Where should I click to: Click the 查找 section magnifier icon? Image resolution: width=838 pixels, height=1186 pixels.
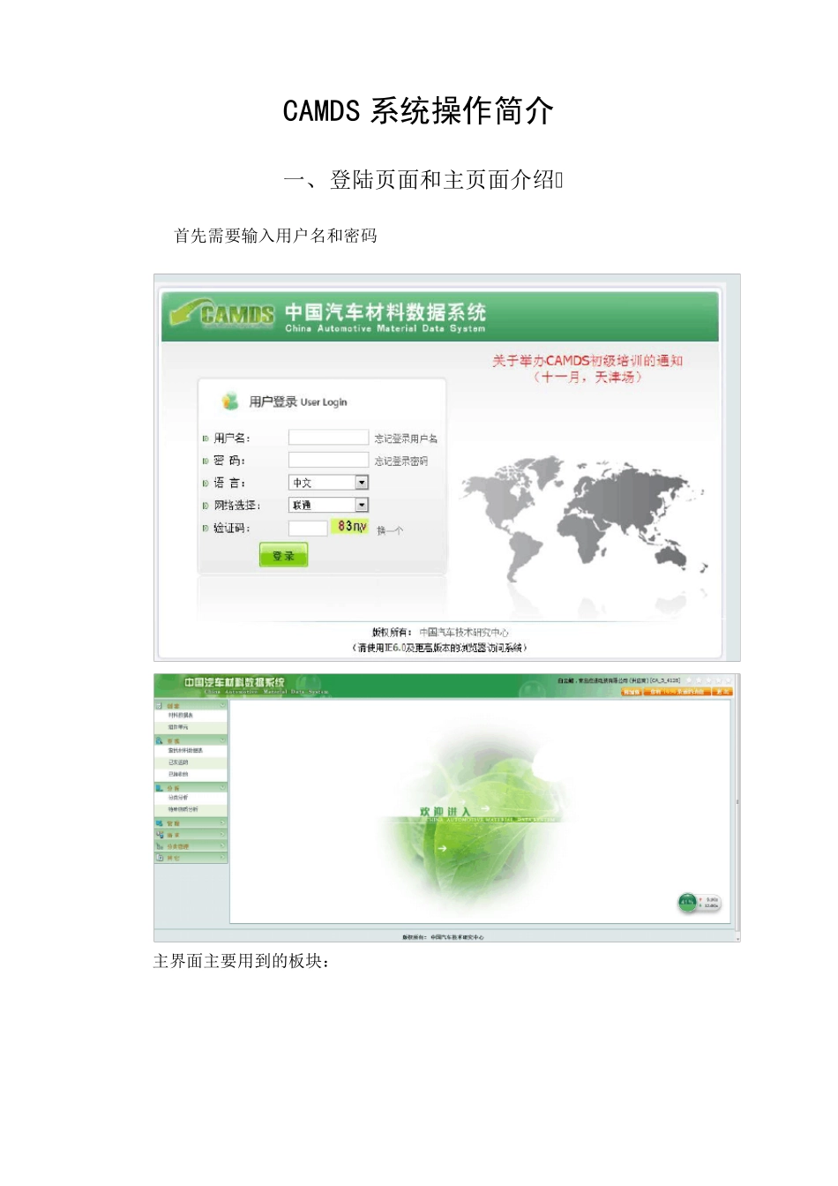pyautogui.click(x=159, y=740)
